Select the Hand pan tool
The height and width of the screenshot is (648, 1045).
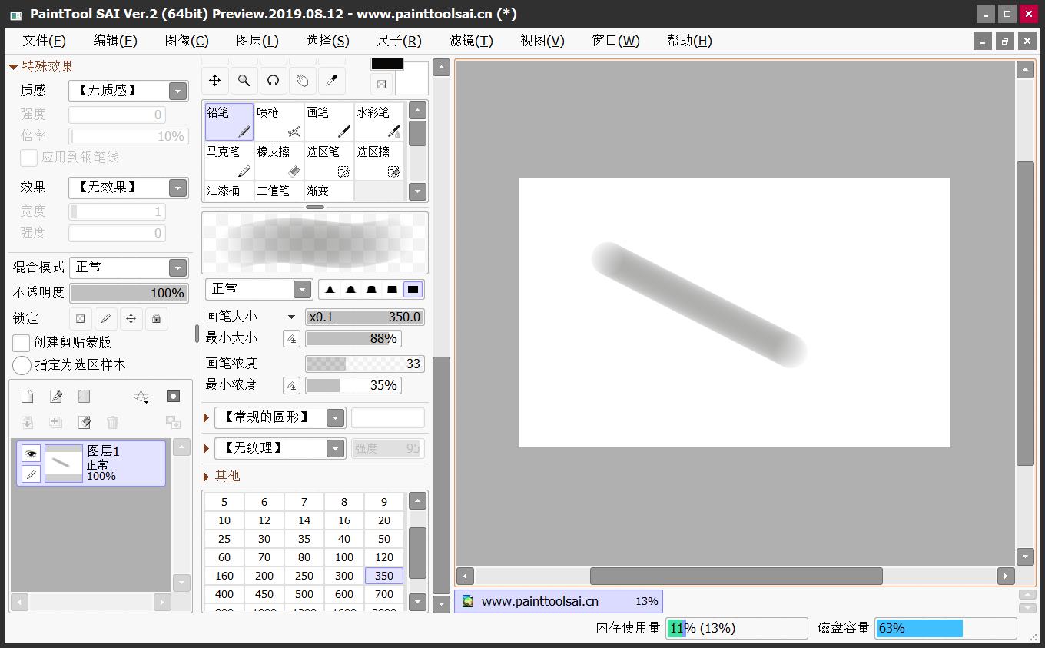pyautogui.click(x=302, y=80)
